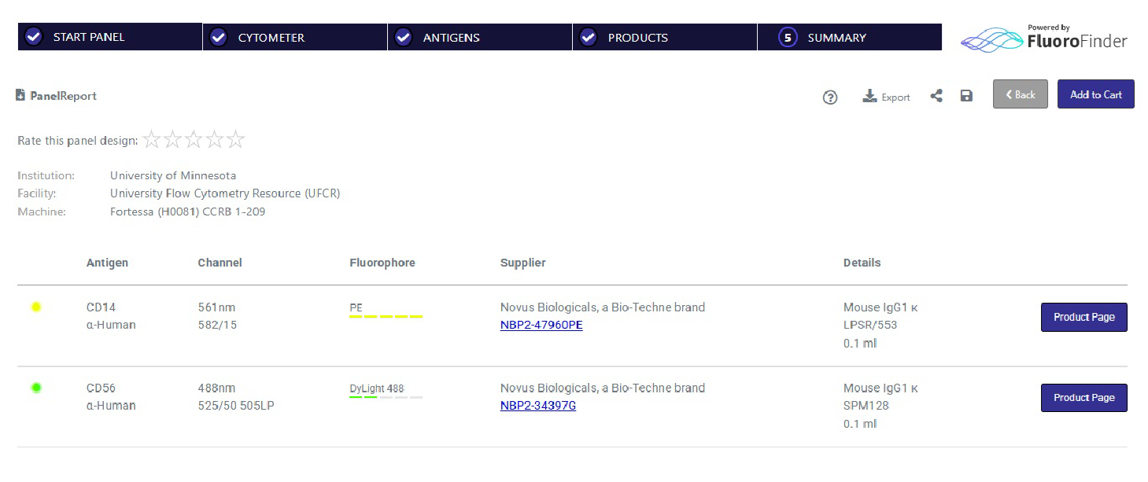The height and width of the screenshot is (482, 1148).
Task: Rate the panel design one star
Action: 152,140
